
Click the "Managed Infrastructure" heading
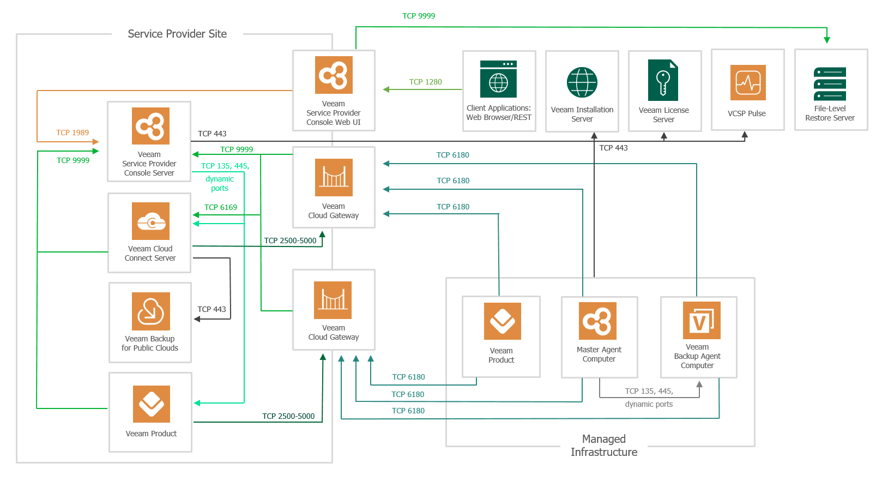(x=604, y=446)
